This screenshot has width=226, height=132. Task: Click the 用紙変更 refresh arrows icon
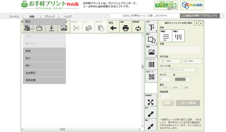pyautogui.click(x=138, y=28)
